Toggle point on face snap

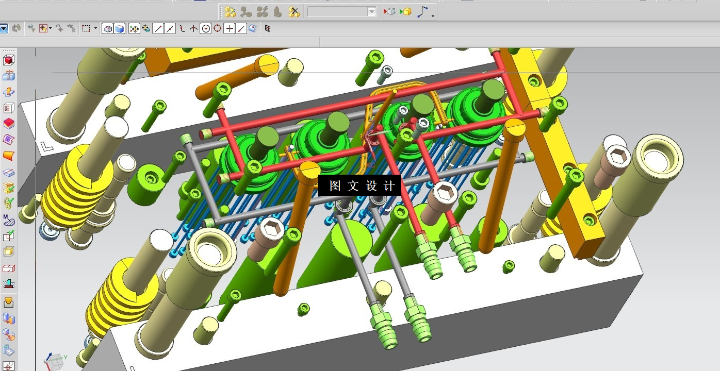(x=253, y=29)
